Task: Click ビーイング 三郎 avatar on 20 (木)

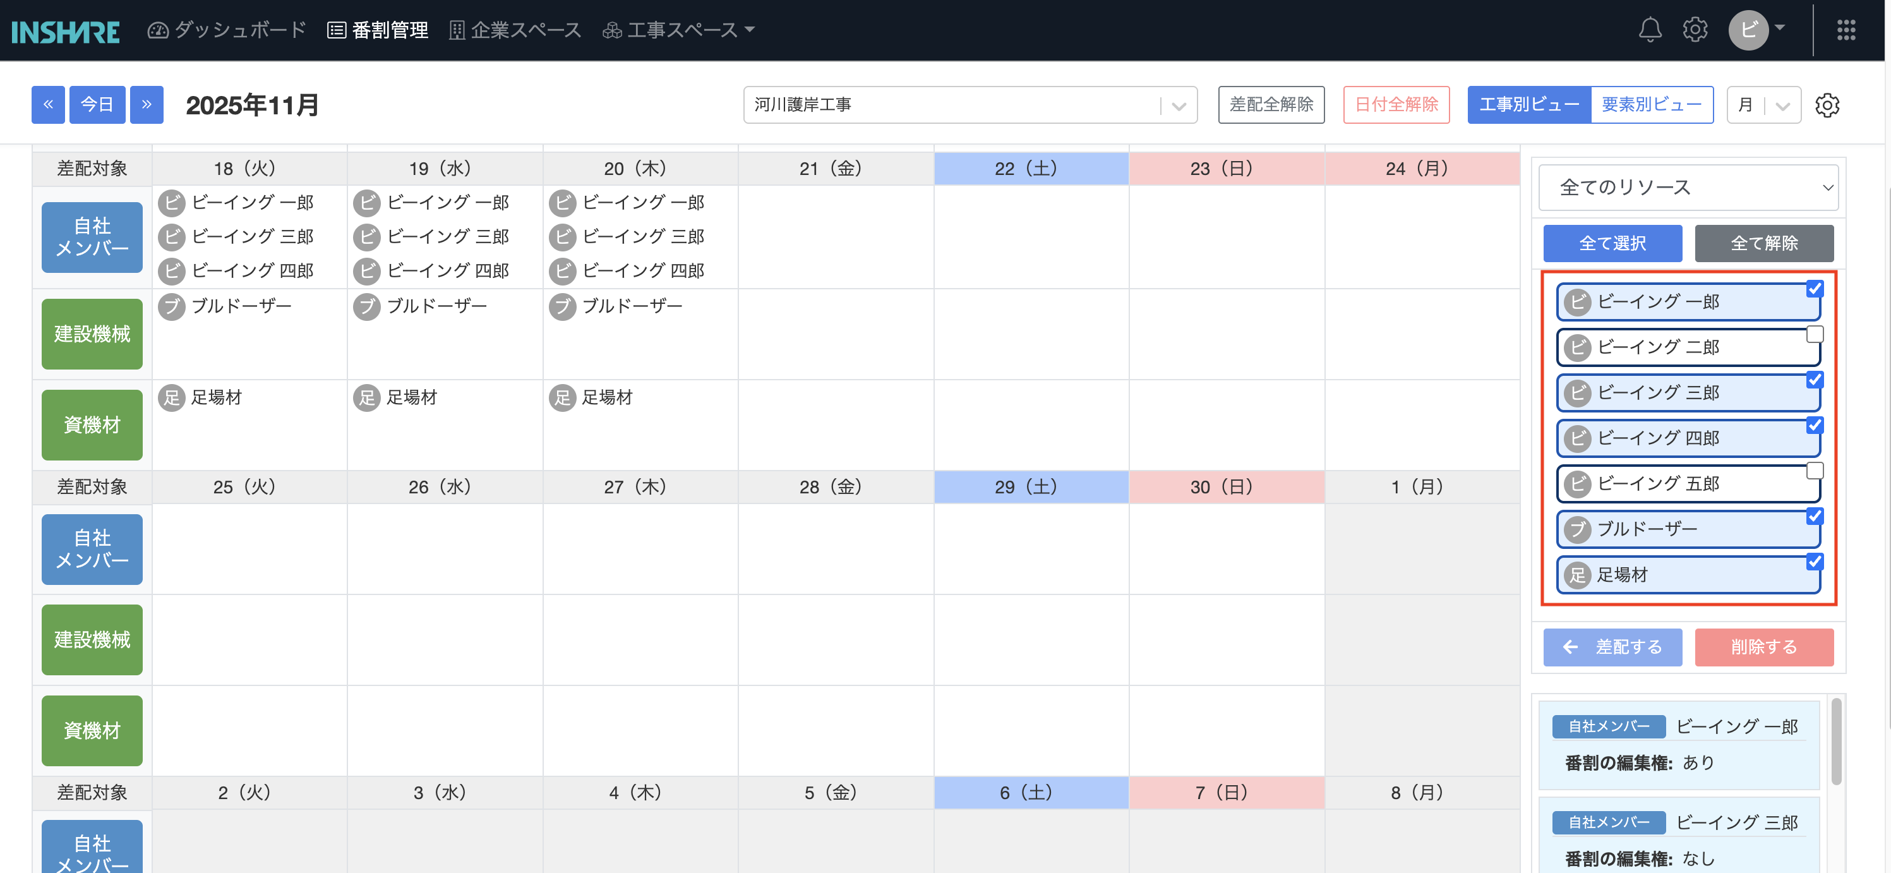Action: pyautogui.click(x=562, y=237)
